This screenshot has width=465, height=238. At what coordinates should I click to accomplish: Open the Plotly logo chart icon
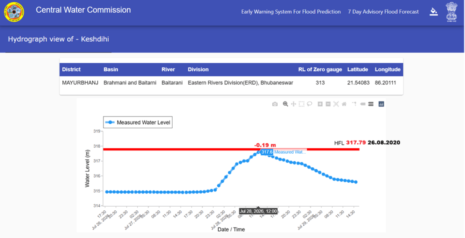pos(381,104)
